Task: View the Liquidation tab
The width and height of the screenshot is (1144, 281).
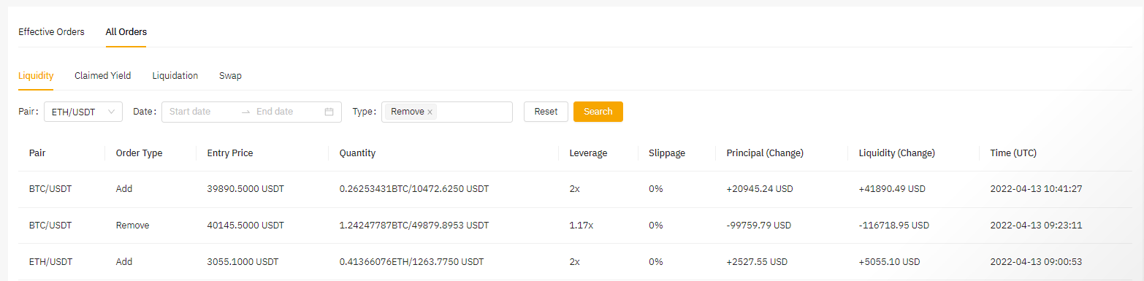Action: 175,75
